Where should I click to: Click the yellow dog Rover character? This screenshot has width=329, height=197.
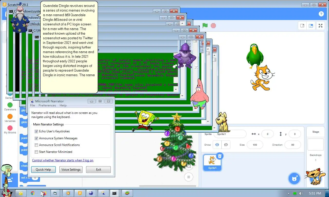point(223,122)
